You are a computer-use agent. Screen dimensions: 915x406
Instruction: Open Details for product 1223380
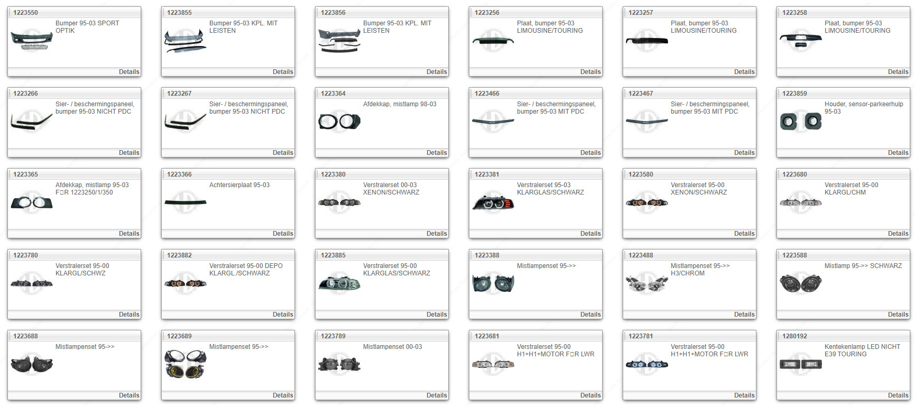click(437, 234)
